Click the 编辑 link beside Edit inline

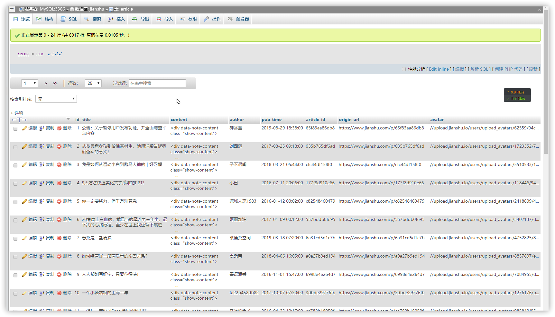pos(459,69)
